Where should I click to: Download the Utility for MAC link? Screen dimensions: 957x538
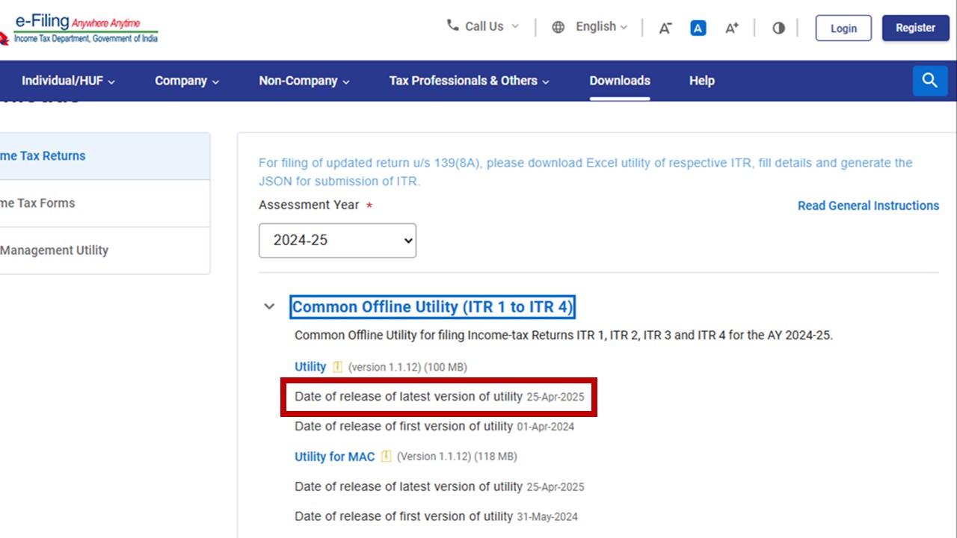334,456
